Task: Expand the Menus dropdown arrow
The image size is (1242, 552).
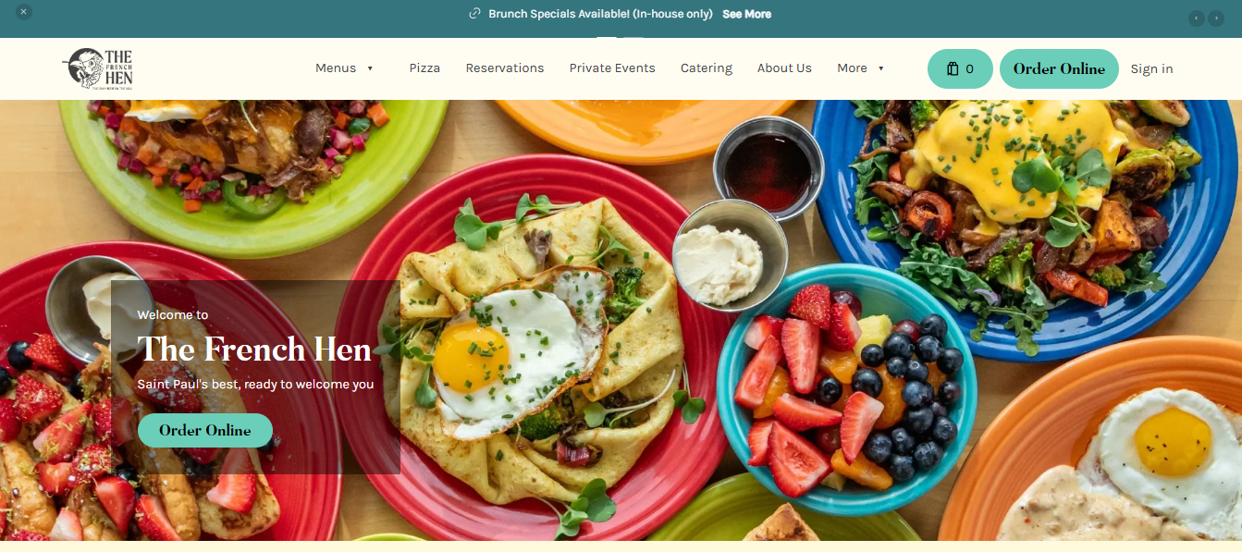Action: [x=370, y=68]
